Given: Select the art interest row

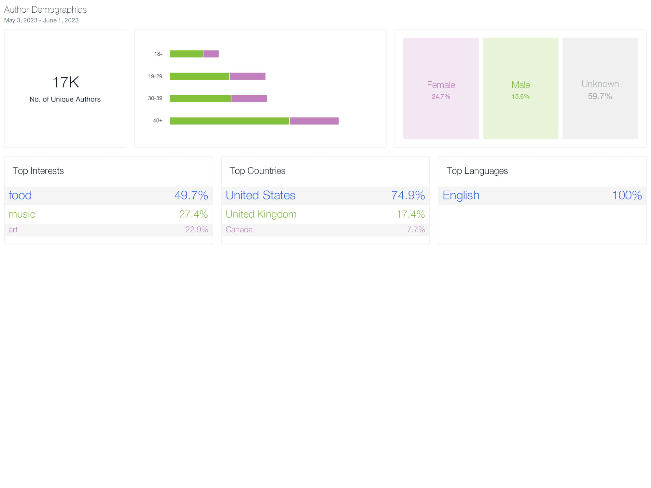Looking at the screenshot, I should [x=108, y=230].
